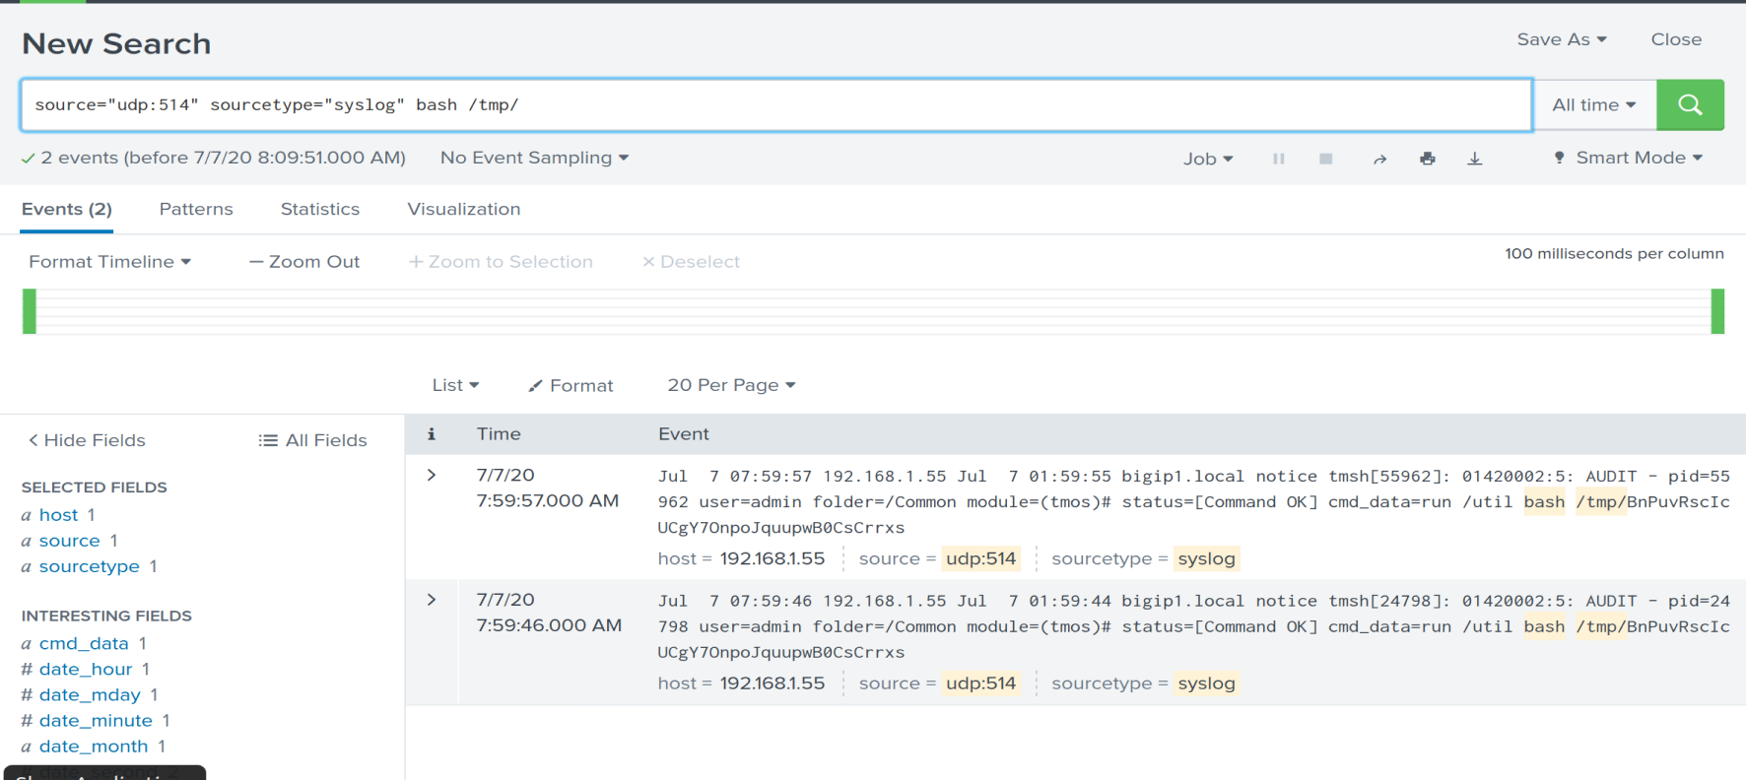
Task: Open Format options with pencil icon
Action: [x=571, y=385]
